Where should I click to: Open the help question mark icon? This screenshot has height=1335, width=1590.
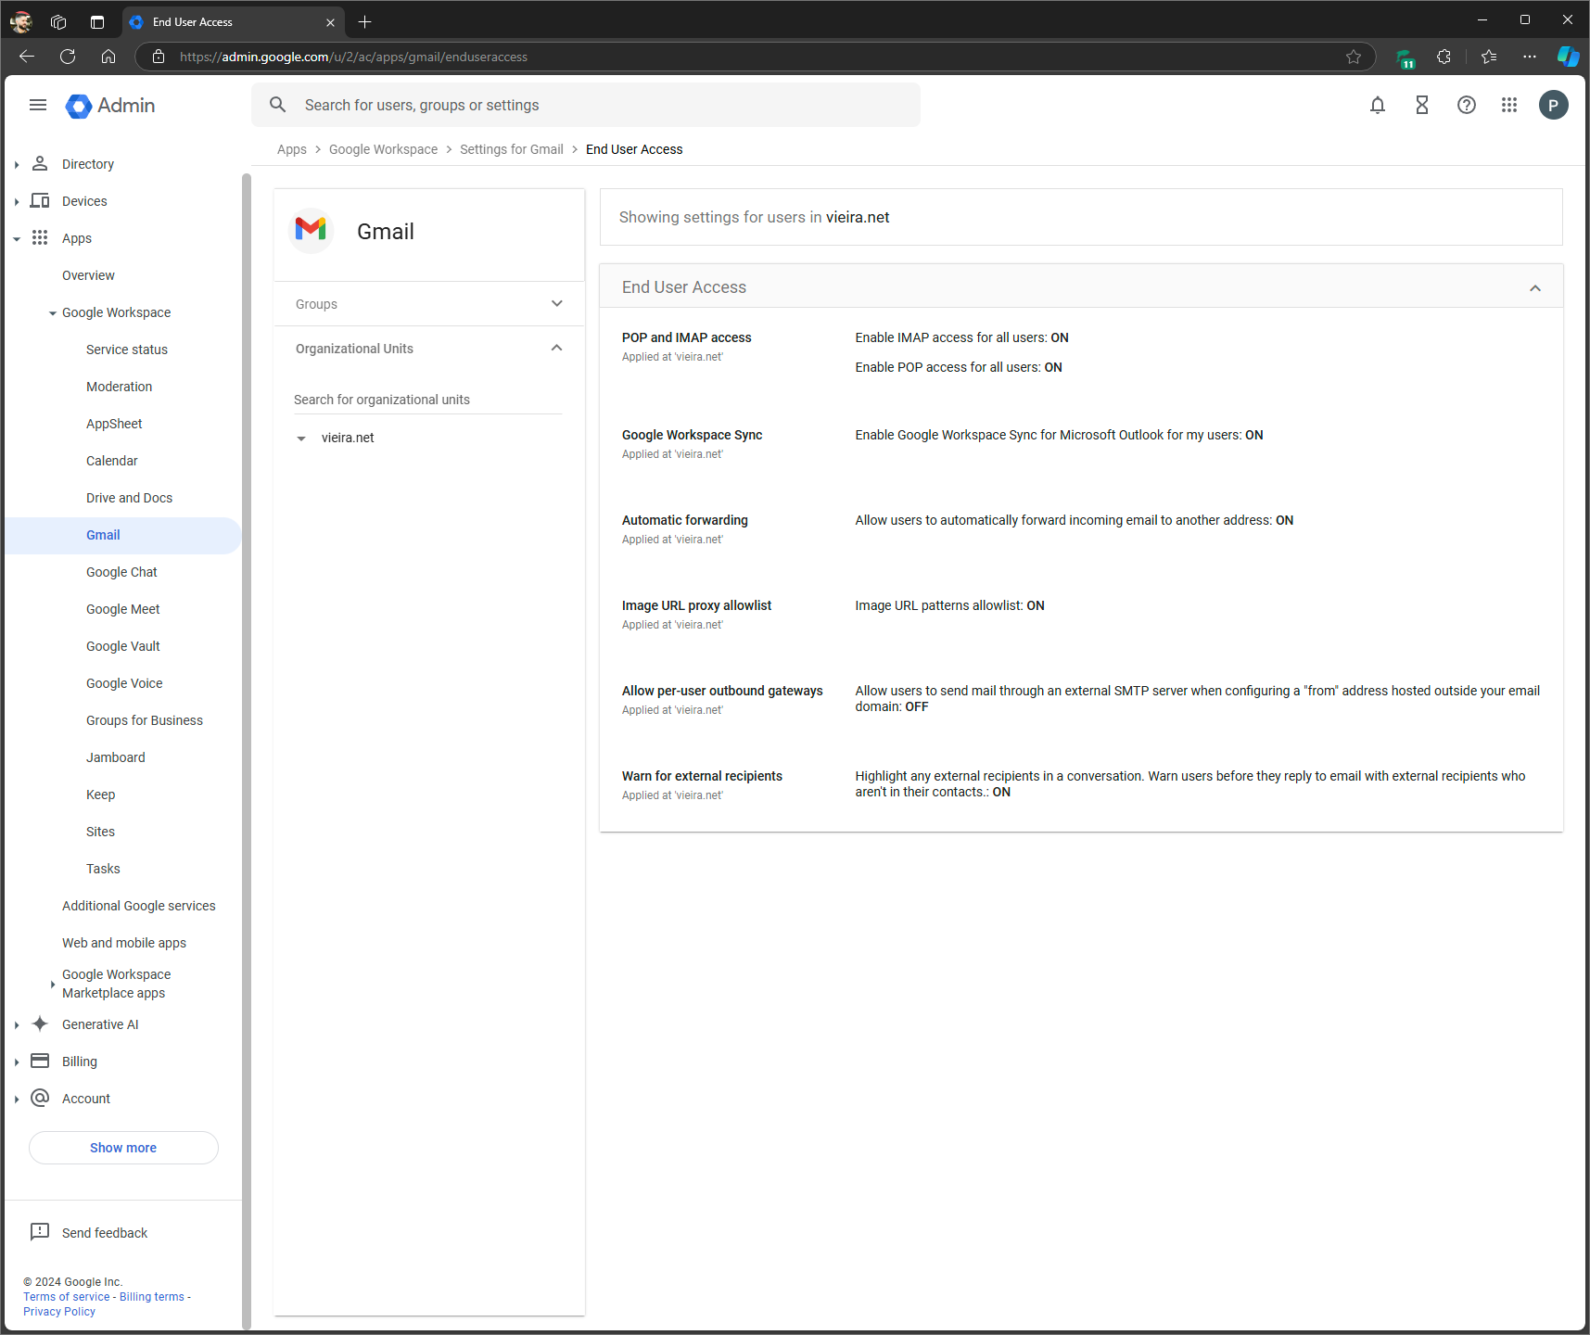click(x=1467, y=105)
